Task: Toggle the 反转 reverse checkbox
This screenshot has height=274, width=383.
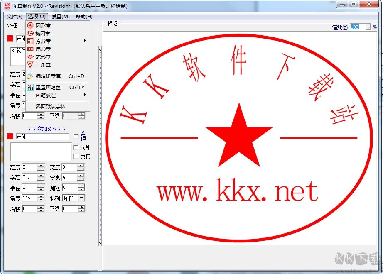Action: (x=76, y=156)
